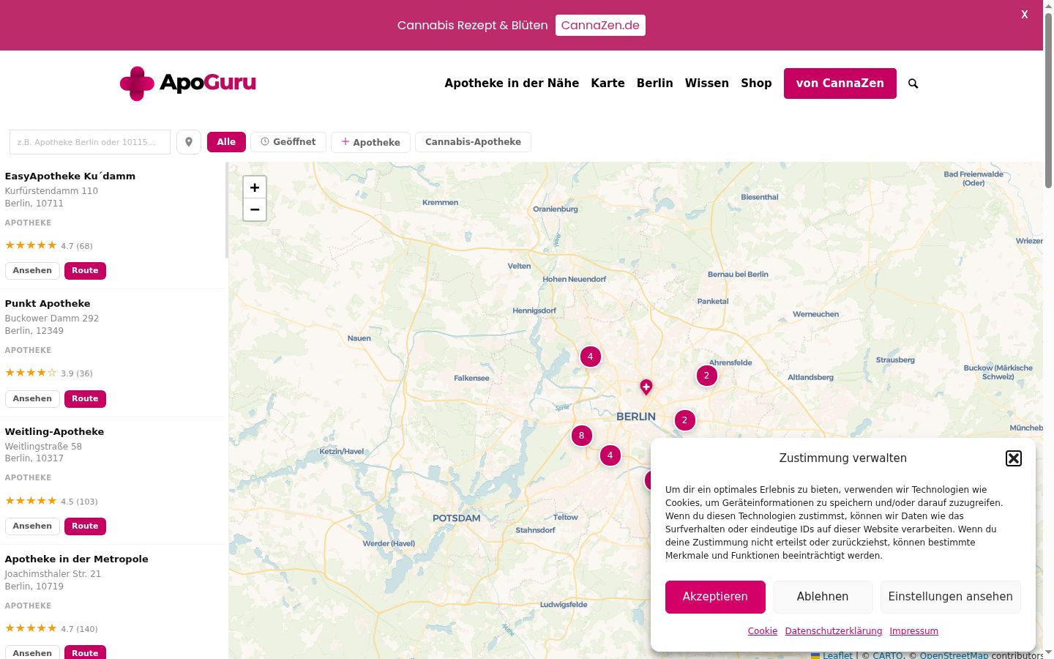The image size is (1054, 659).
Task: Select Weitling-Apotheke title
Action: click(54, 432)
